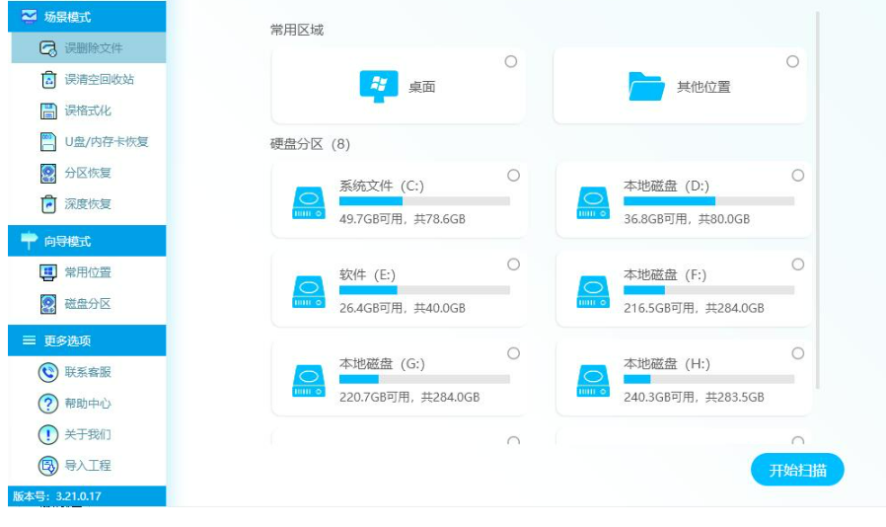Expand the 向导模式 section header
Image resolution: width=886 pixels, height=527 pixels.
(x=87, y=241)
